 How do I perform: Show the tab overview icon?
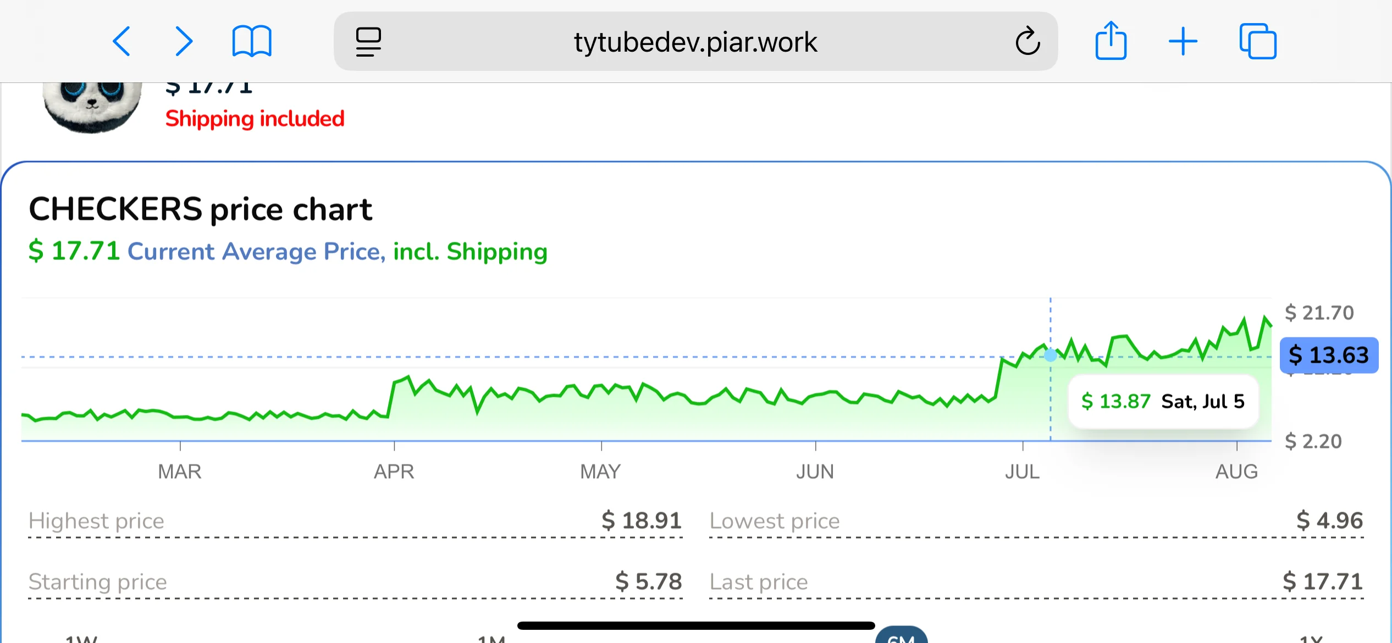tap(1258, 42)
